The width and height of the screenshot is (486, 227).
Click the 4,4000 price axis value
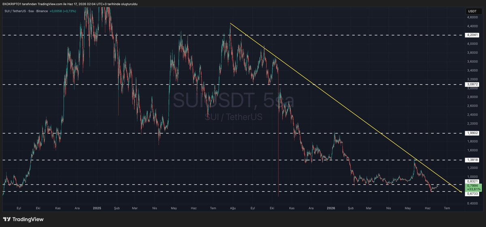(472, 26)
